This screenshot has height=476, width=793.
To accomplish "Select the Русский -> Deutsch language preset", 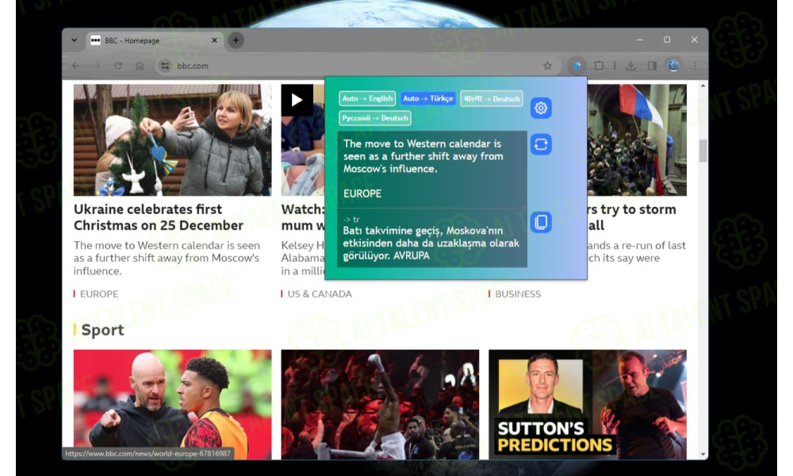I will tap(375, 118).
